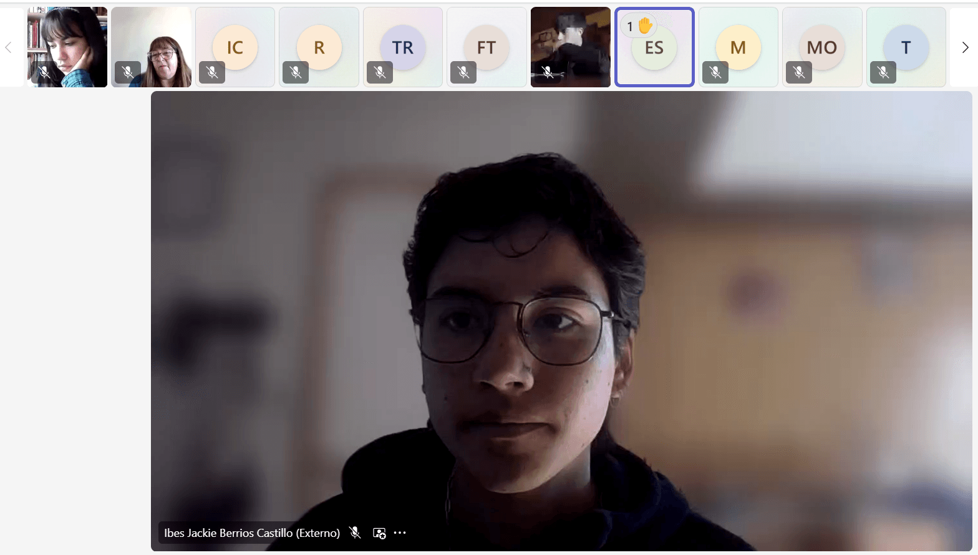Screen dimensions: 978x555
Task: Select the ES participant avatar
Action: (x=654, y=49)
